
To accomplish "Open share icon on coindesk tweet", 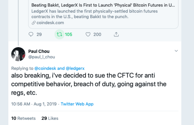I will [x=116, y=34].
